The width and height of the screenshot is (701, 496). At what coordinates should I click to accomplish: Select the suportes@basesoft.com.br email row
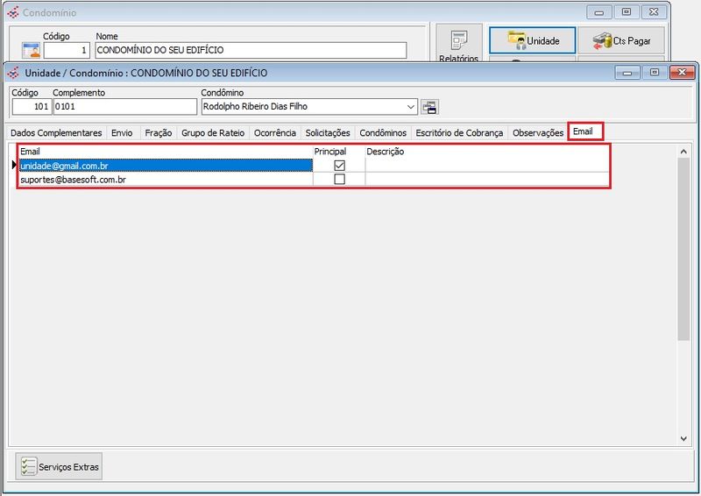(165, 180)
